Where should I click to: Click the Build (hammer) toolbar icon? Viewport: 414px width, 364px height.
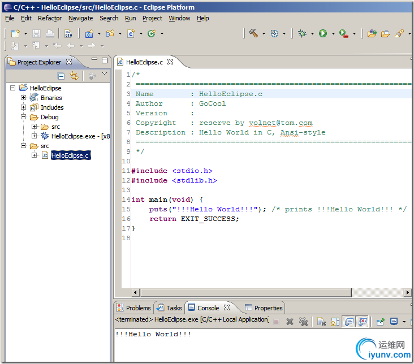pyautogui.click(x=253, y=33)
